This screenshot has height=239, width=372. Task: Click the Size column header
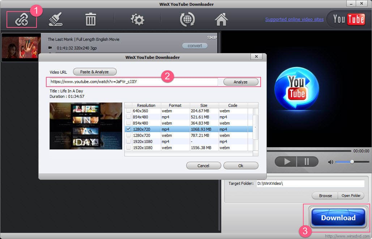204,105
